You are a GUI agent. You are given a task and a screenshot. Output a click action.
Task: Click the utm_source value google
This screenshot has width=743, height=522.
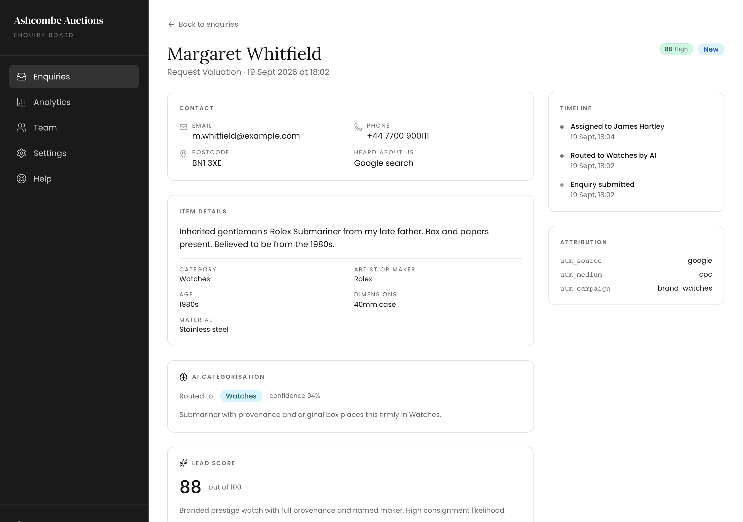700,261
